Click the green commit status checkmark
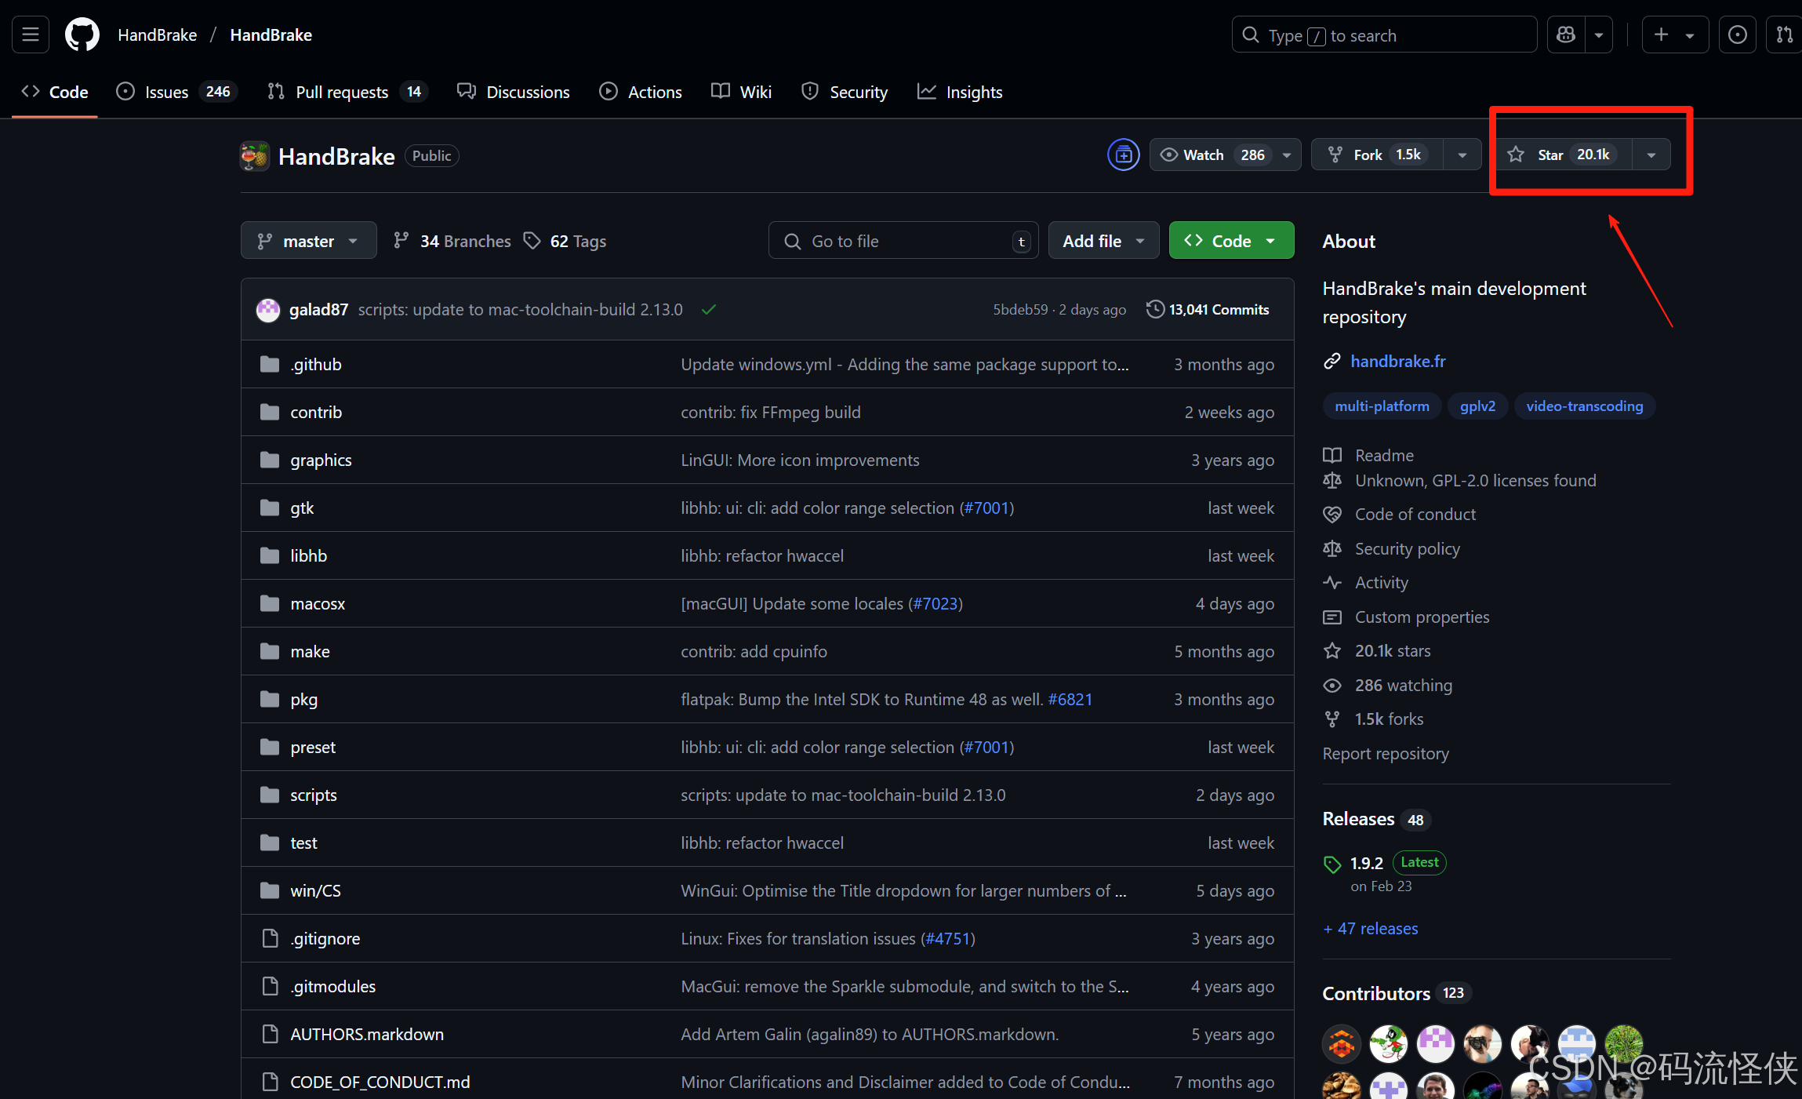 point(709,310)
